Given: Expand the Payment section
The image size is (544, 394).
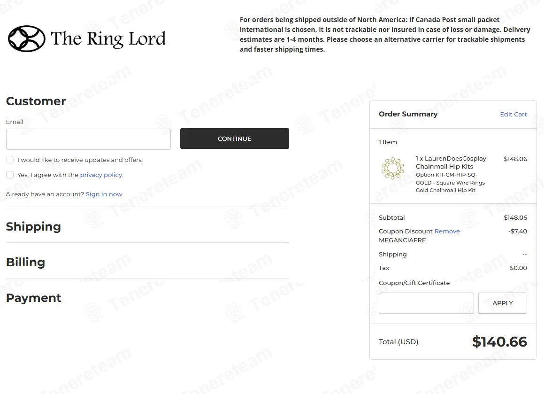Looking at the screenshot, I should click(33, 298).
